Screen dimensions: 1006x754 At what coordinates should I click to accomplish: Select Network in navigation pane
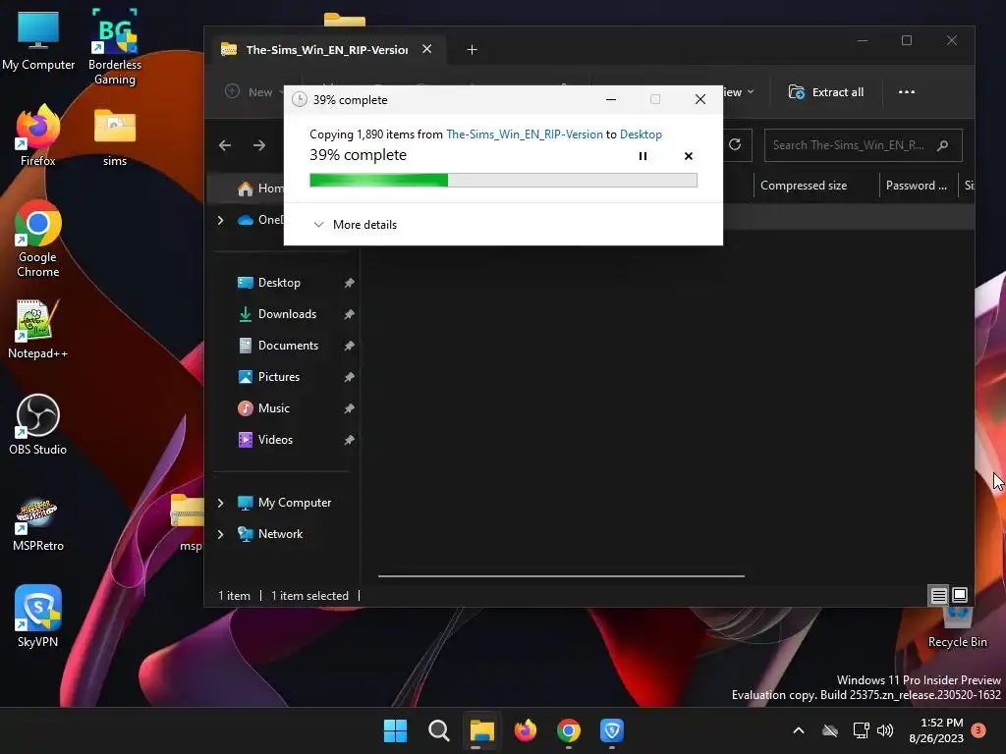[x=280, y=534]
